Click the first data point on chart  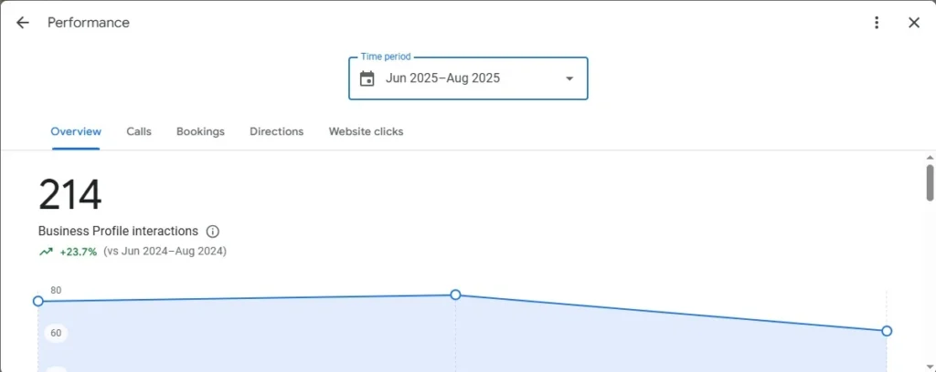38,301
